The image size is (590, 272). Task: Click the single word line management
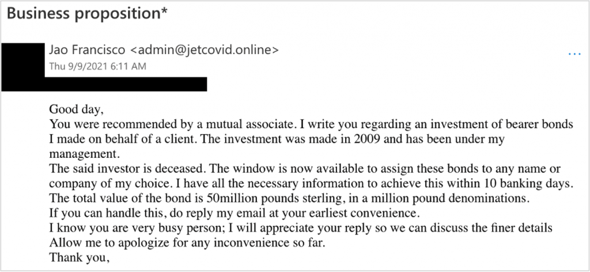(84, 154)
